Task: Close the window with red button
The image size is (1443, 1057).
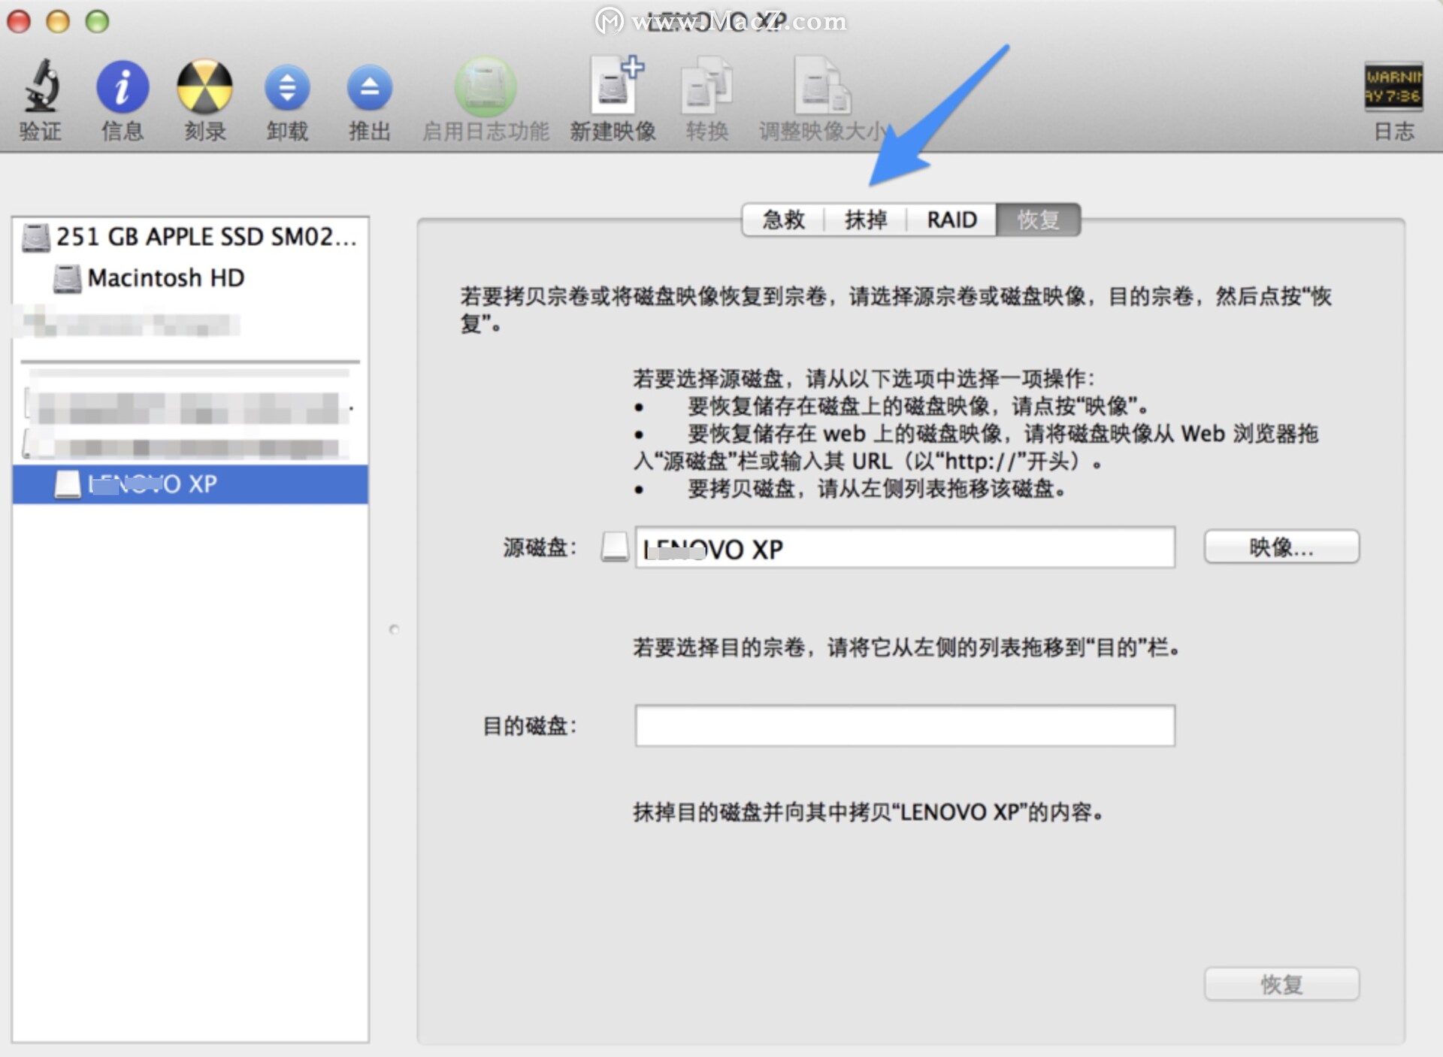Action: tap(19, 21)
